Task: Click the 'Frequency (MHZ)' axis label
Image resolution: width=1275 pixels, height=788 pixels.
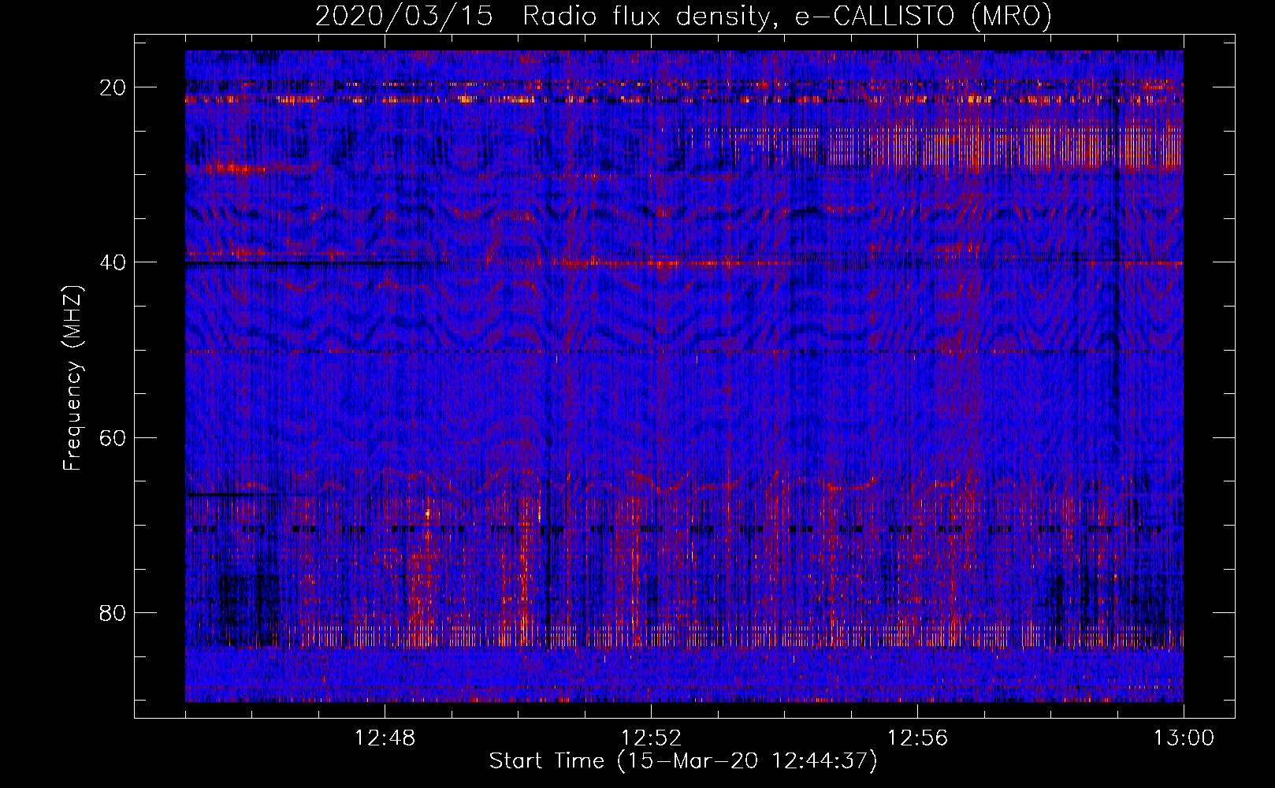Action: (x=72, y=378)
